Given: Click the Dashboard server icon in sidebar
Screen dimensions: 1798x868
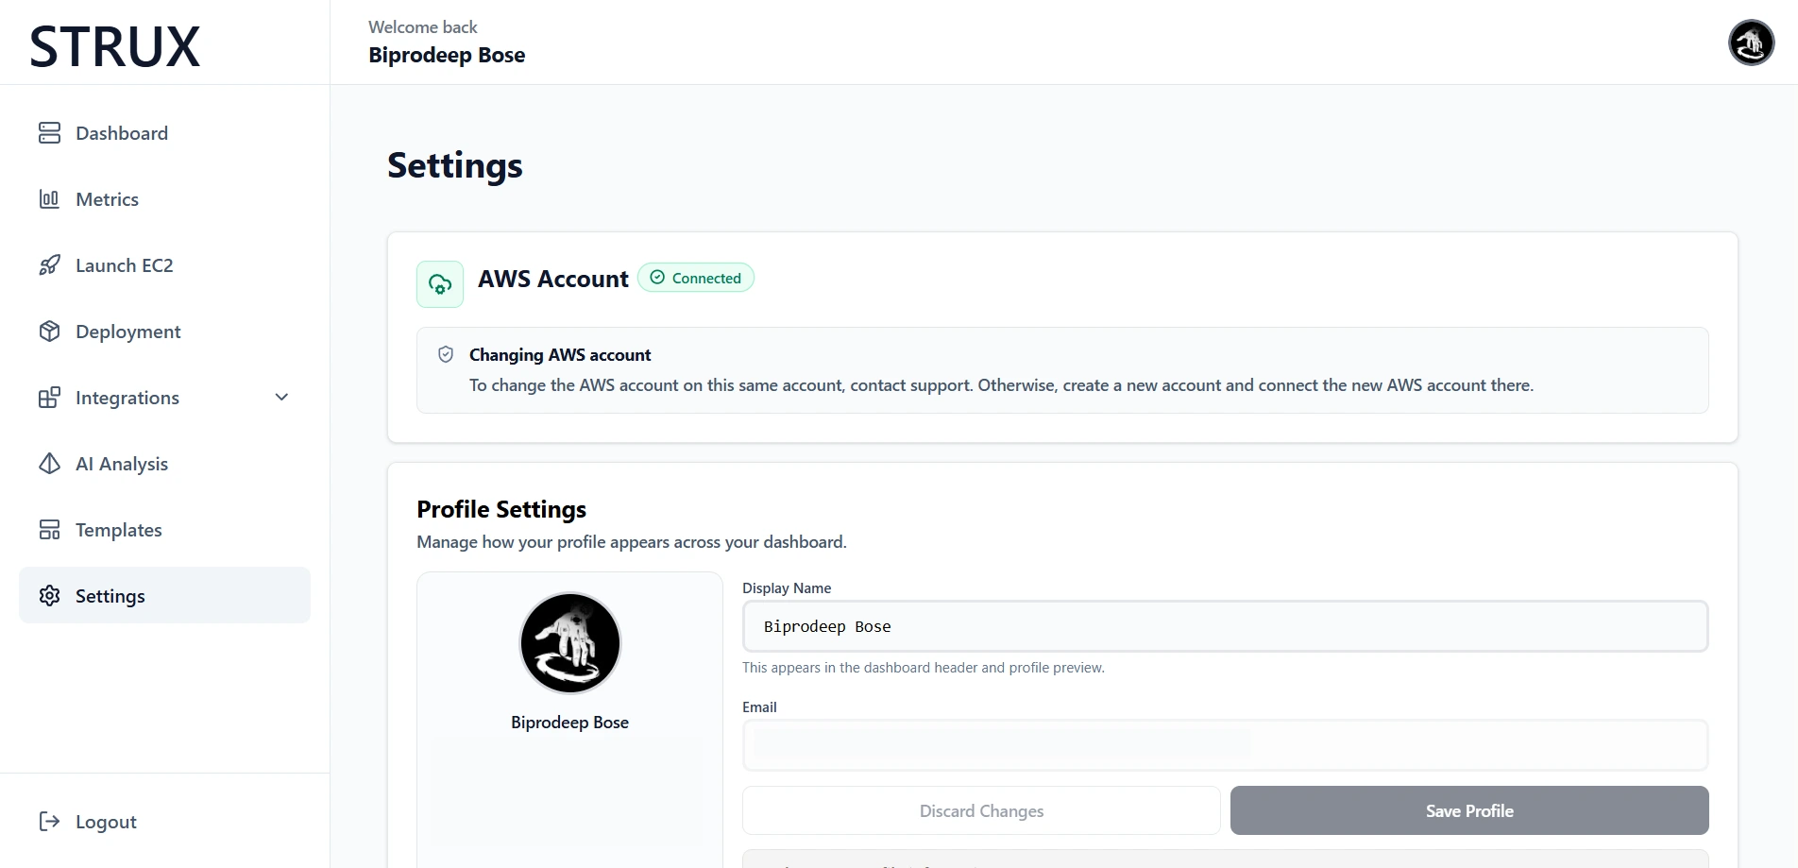Looking at the screenshot, I should pyautogui.click(x=49, y=133).
